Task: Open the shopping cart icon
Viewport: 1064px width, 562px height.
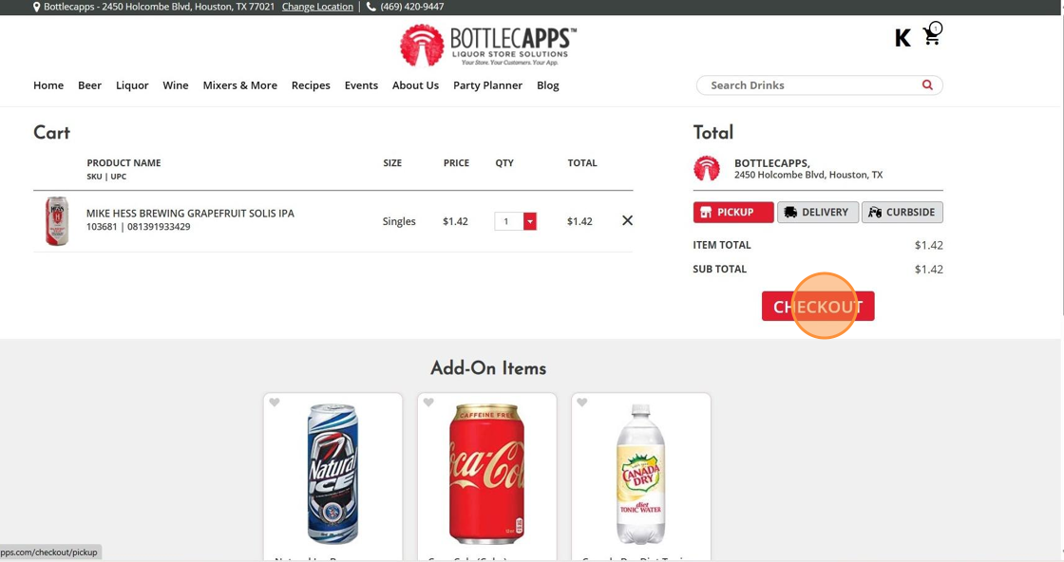Action: pyautogui.click(x=932, y=34)
